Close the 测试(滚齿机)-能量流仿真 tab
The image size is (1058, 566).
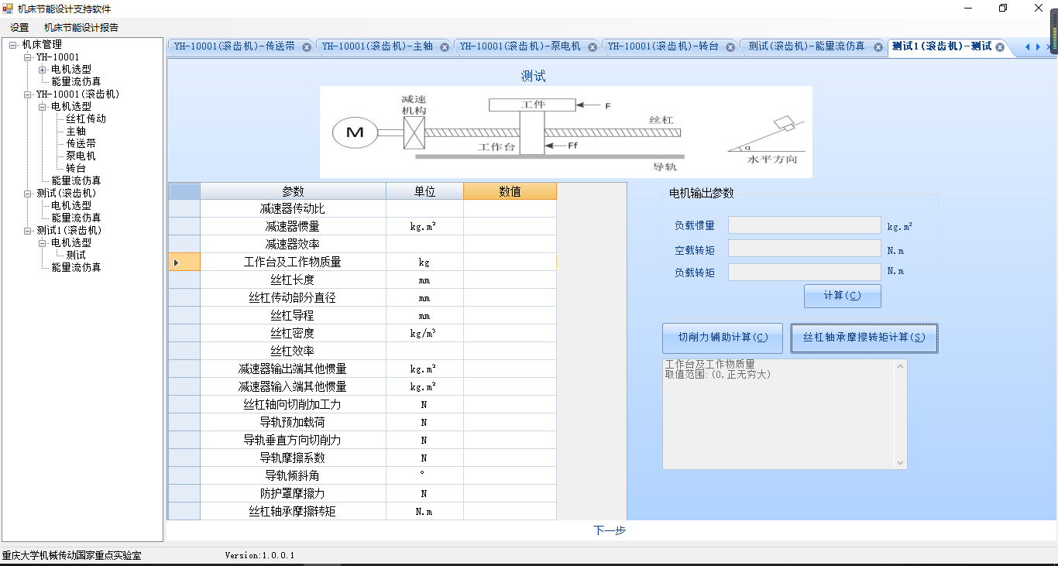click(x=878, y=47)
